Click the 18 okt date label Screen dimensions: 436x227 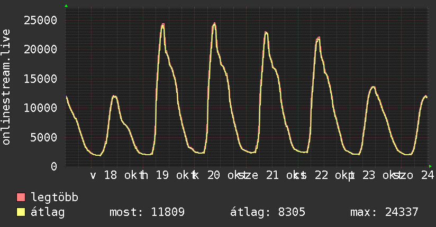pyautogui.click(x=124, y=175)
